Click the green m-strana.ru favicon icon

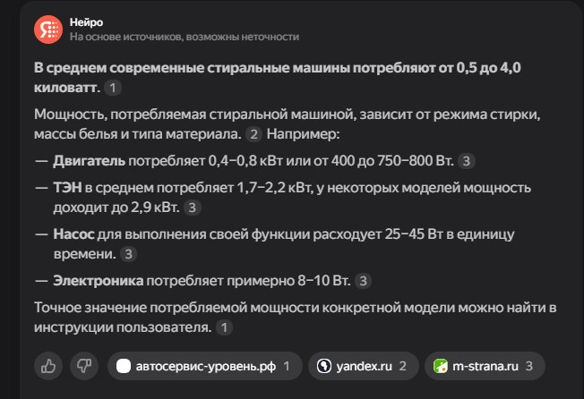click(x=441, y=366)
